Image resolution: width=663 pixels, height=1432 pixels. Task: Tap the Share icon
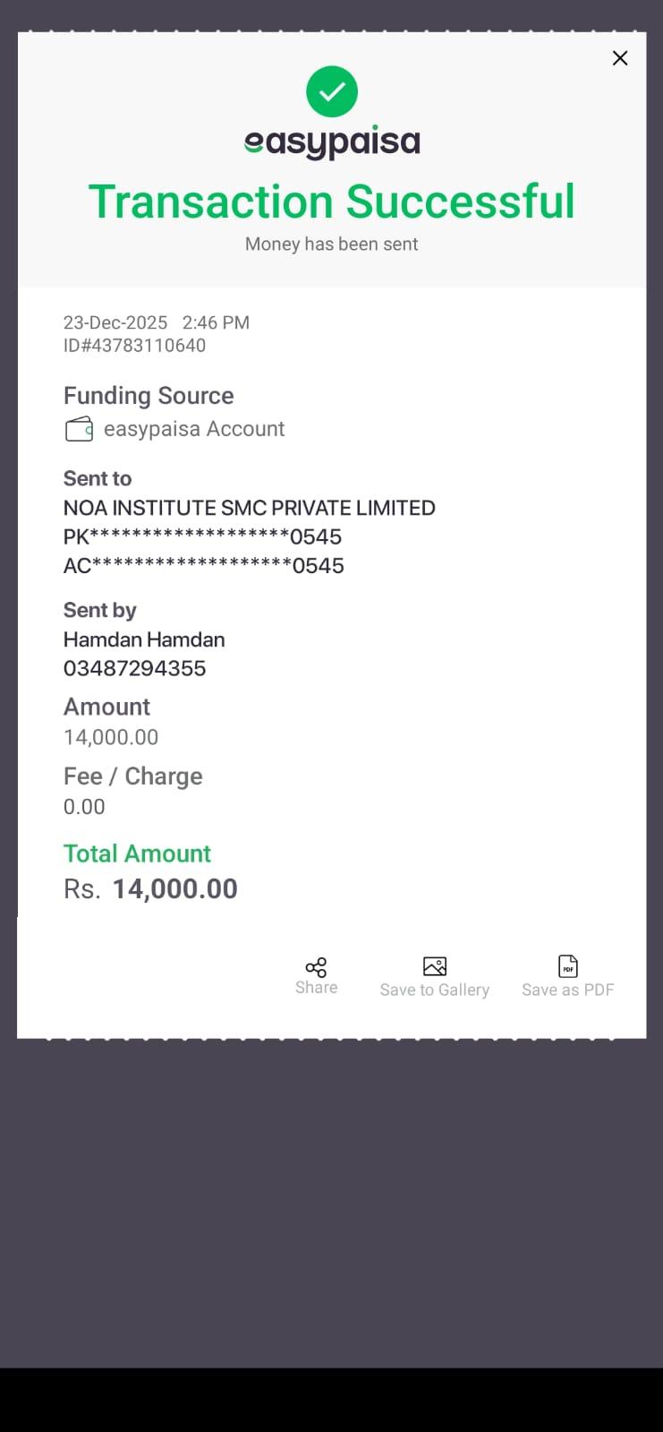click(x=316, y=967)
